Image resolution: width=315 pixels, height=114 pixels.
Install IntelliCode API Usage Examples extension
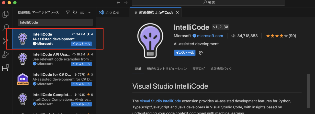(81, 64)
